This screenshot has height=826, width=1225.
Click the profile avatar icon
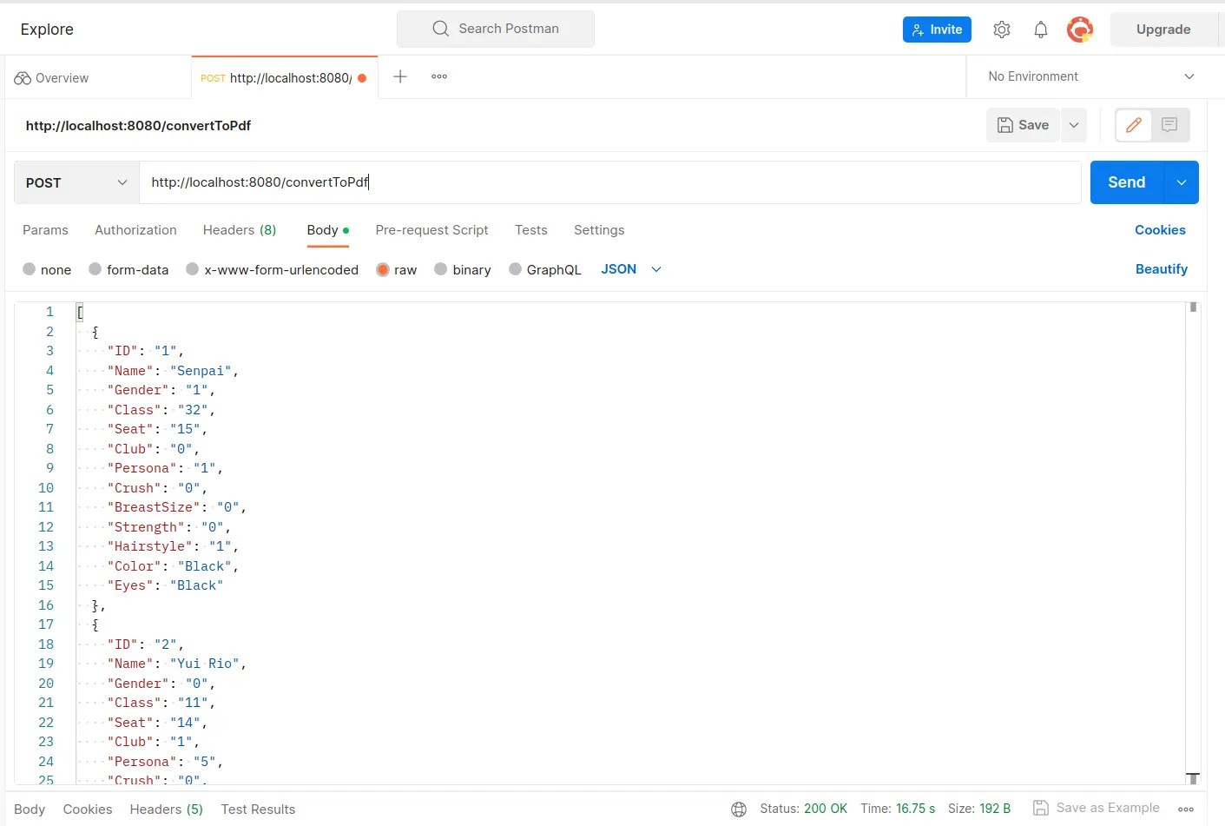pos(1079,29)
